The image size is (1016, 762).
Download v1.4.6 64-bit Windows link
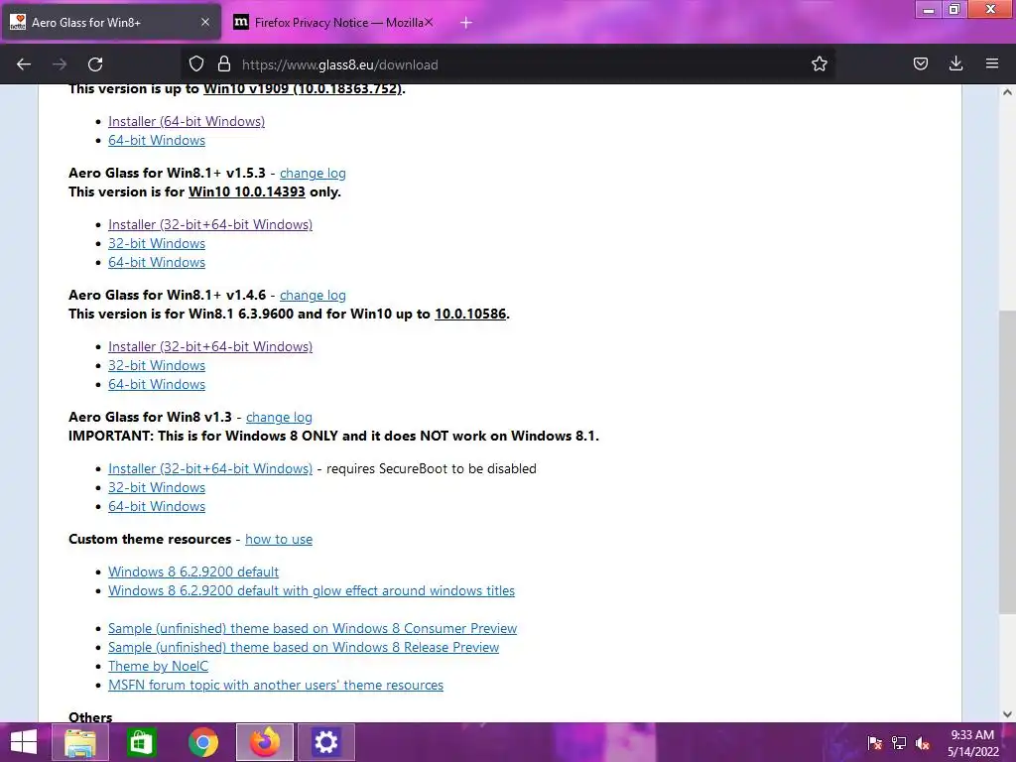pos(157,384)
